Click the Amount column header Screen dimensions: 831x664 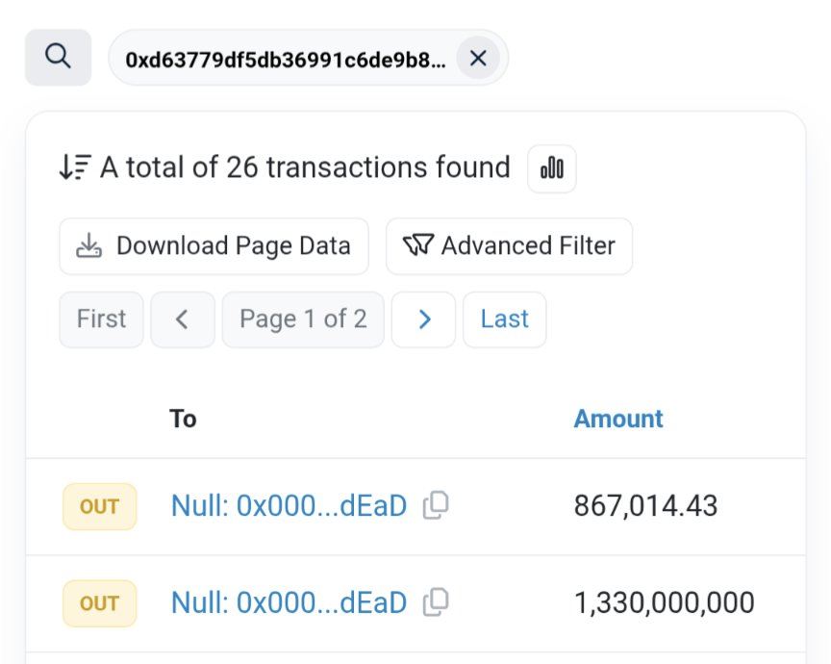[617, 419]
